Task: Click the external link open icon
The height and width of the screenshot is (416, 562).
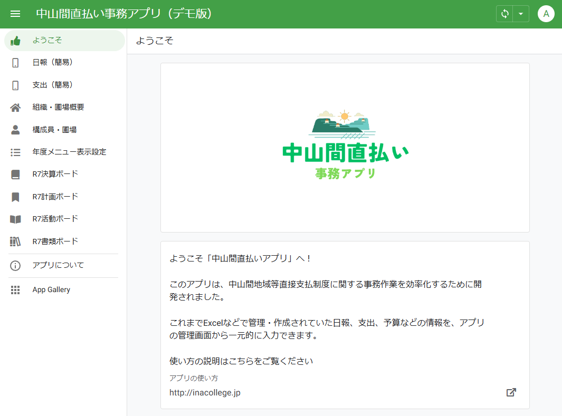Action: [511, 392]
